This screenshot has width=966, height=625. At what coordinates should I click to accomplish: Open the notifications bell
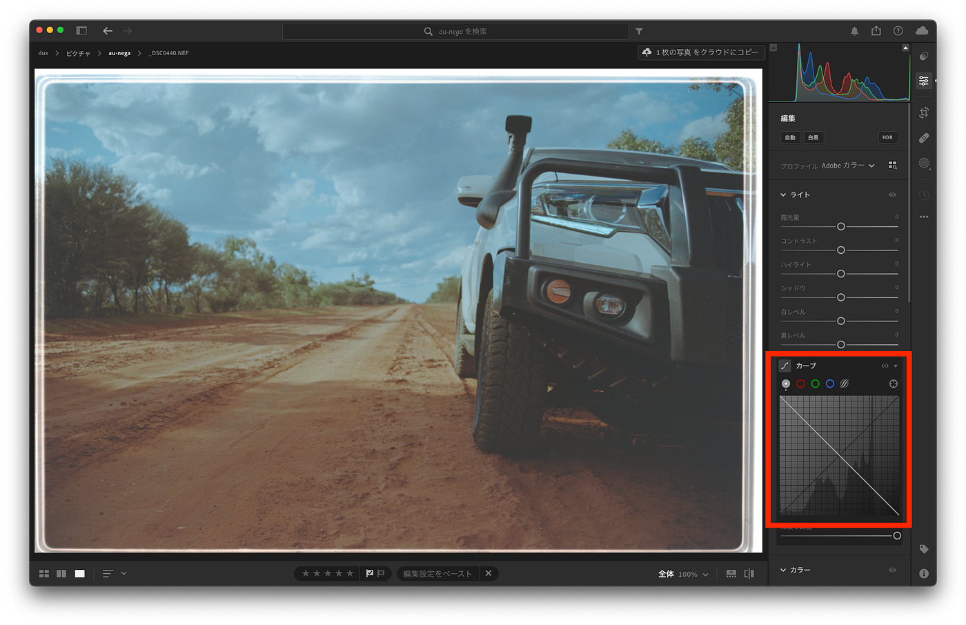point(854,31)
